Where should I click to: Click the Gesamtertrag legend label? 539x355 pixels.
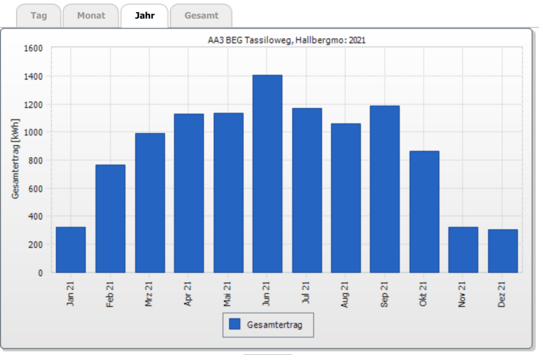(275, 325)
